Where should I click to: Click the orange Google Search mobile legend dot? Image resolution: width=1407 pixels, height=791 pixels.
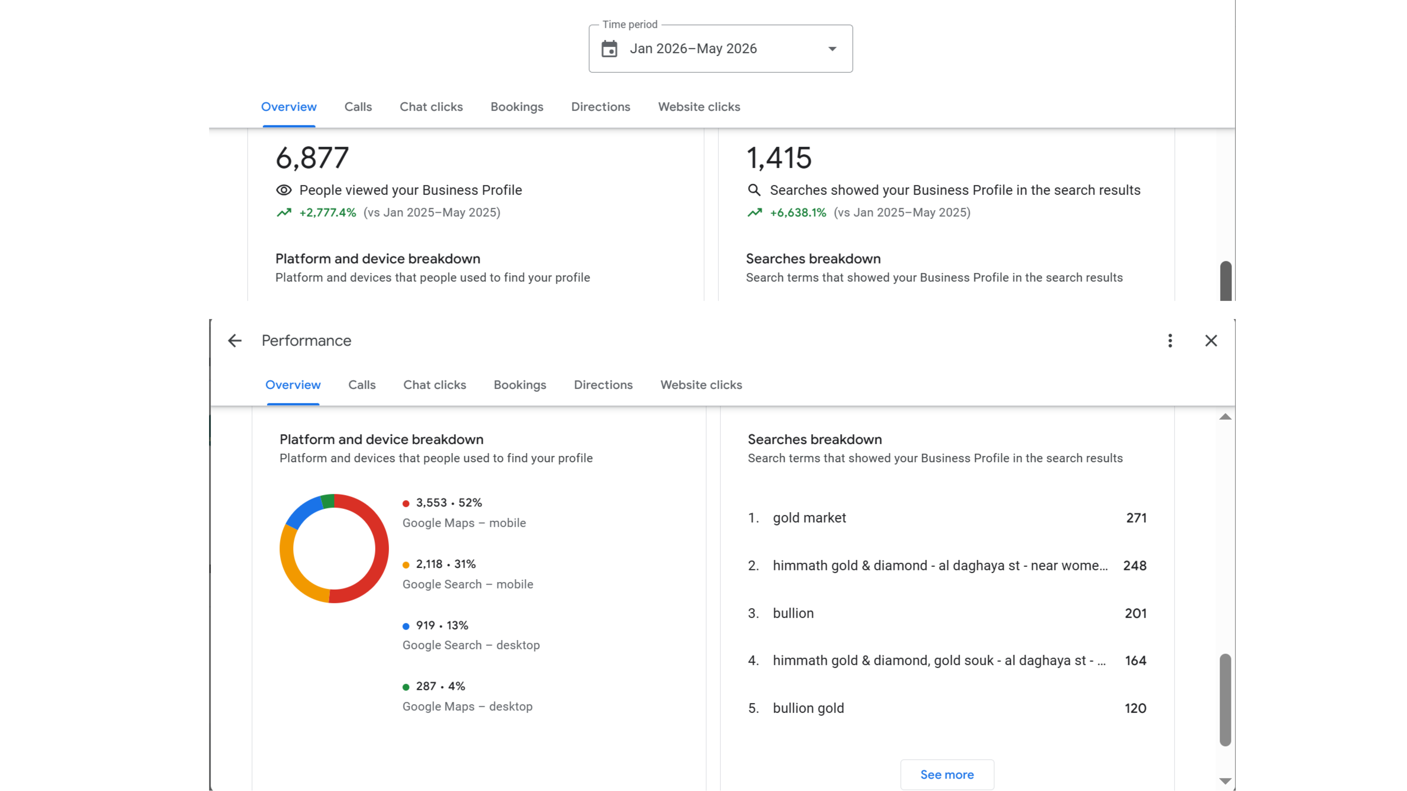(406, 565)
